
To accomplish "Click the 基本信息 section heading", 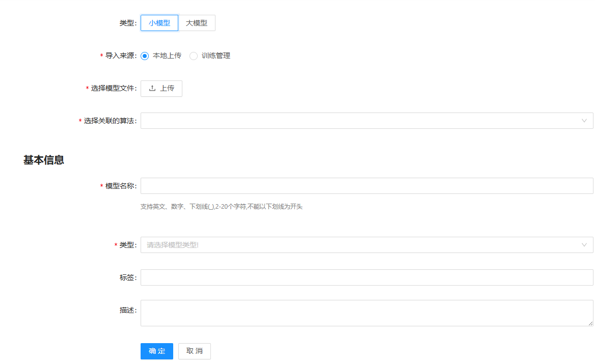I will coord(44,160).
